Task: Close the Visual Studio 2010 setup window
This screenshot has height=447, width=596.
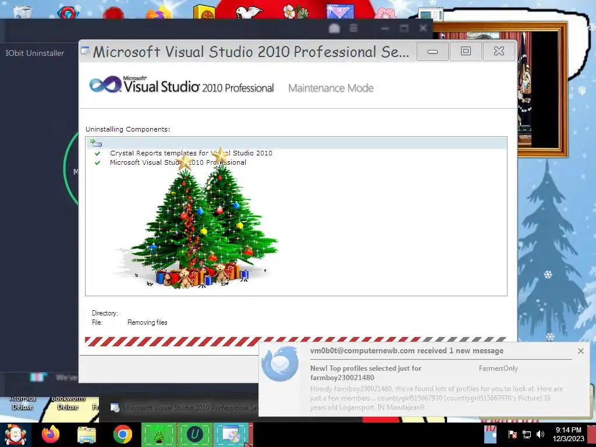Action: point(499,51)
